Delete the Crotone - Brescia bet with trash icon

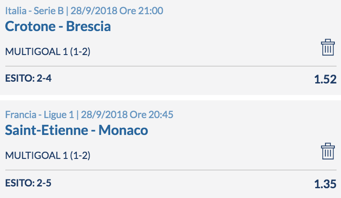(x=328, y=48)
